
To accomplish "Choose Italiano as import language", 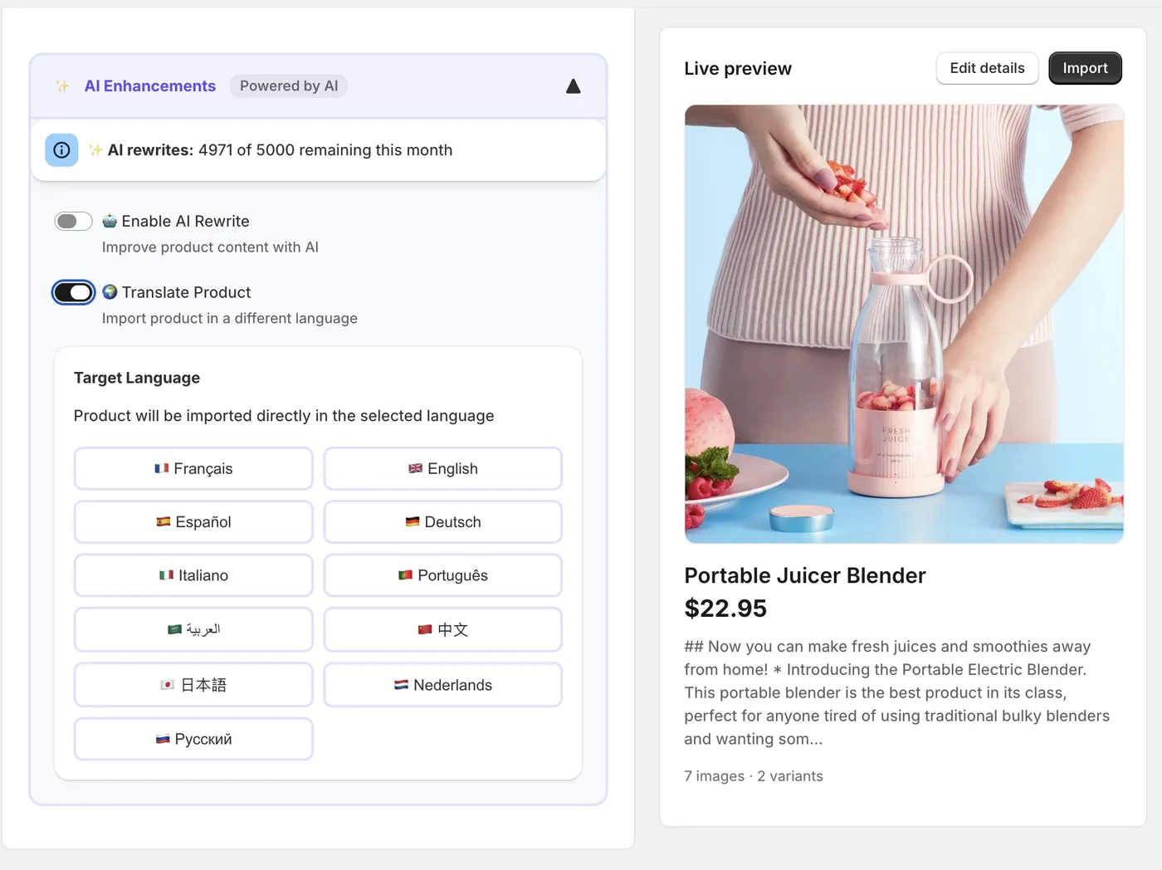I will click(x=193, y=575).
